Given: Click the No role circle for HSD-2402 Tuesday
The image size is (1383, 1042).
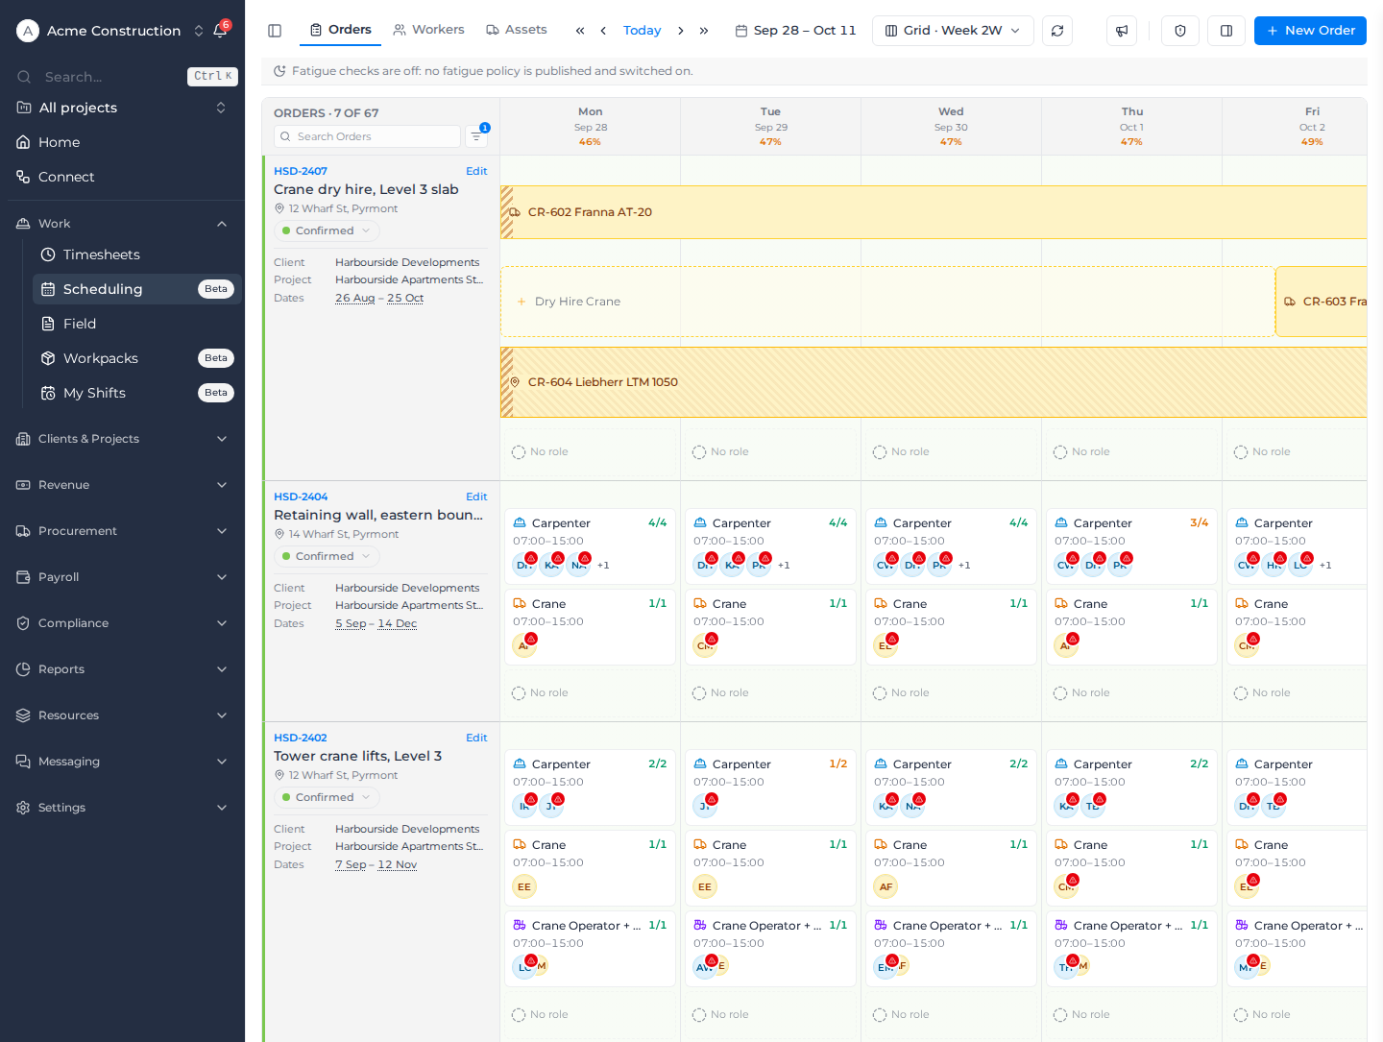Looking at the screenshot, I should click(699, 1015).
